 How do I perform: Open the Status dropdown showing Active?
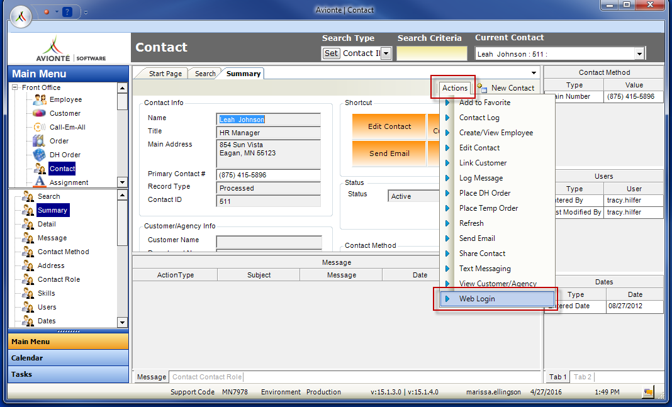coord(415,196)
